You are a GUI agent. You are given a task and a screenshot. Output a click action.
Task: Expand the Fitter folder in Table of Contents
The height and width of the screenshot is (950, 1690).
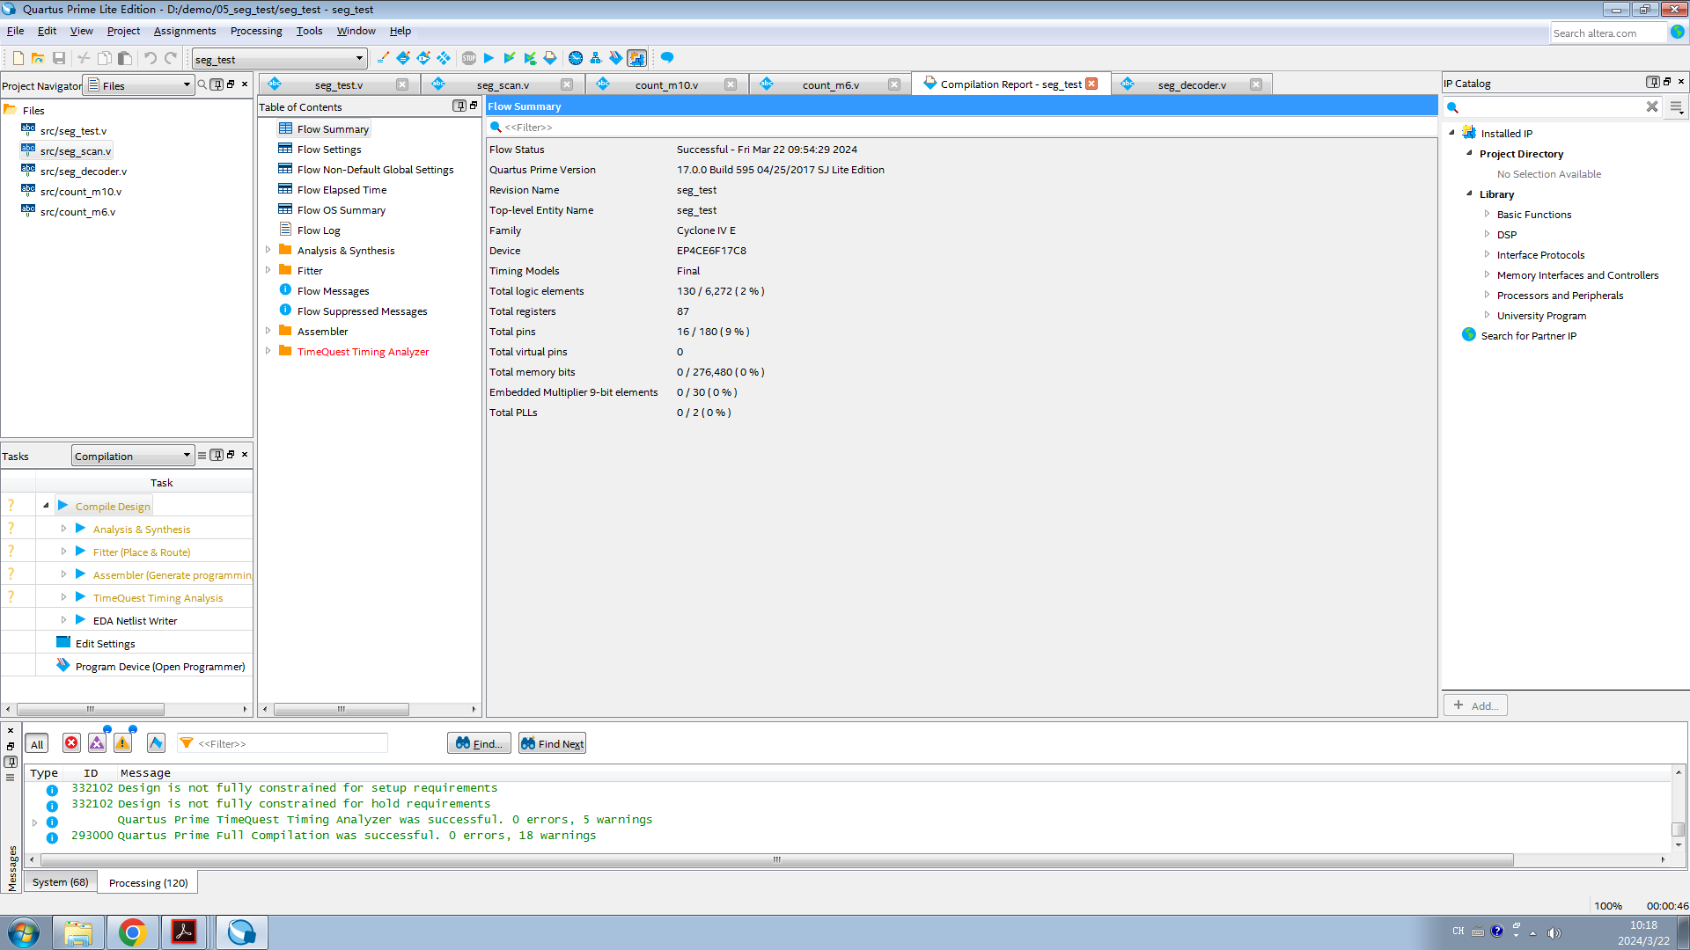(268, 270)
